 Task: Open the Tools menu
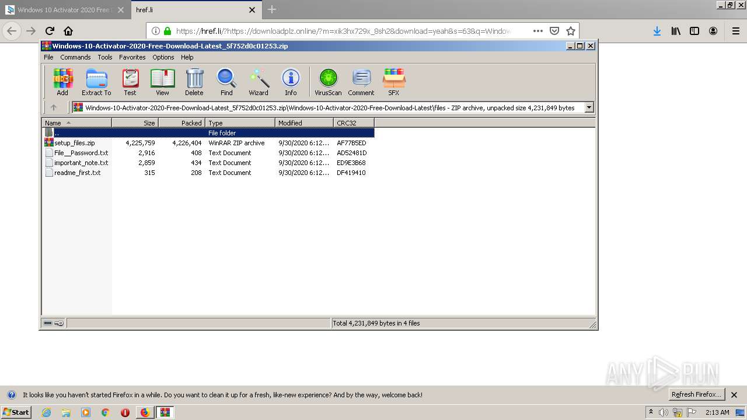point(105,57)
